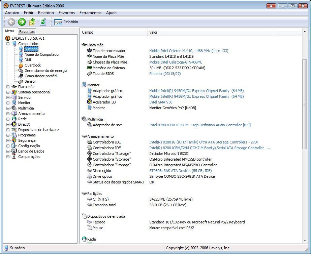Click the Configuração icon in the tree
Screen dimensions: 311x254
coord(14,146)
